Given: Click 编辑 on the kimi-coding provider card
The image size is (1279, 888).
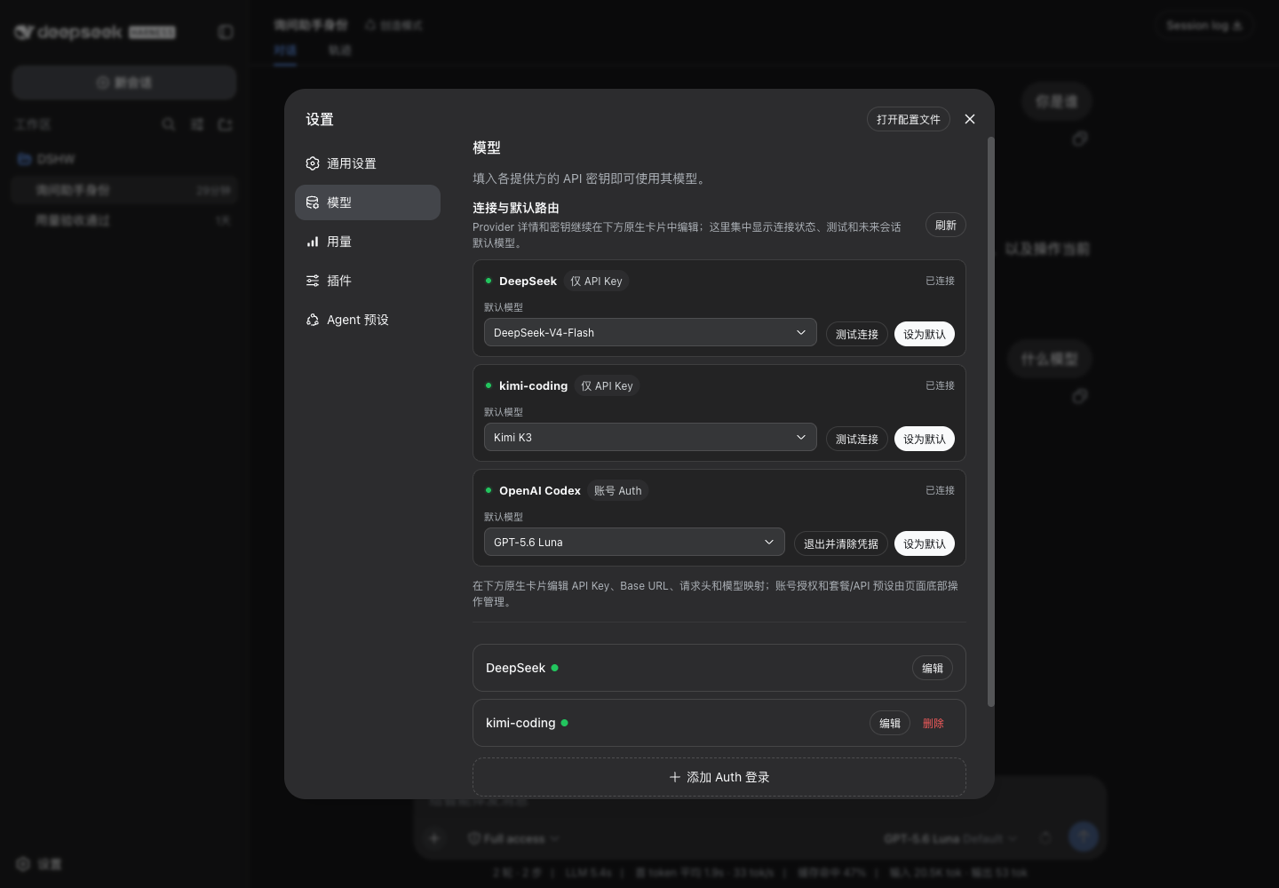Looking at the screenshot, I should (890, 723).
